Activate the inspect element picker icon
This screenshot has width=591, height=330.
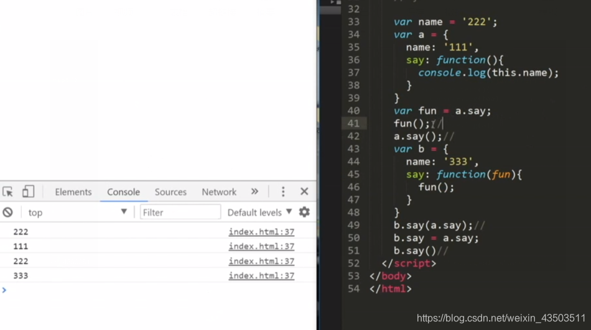pyautogui.click(x=7, y=192)
